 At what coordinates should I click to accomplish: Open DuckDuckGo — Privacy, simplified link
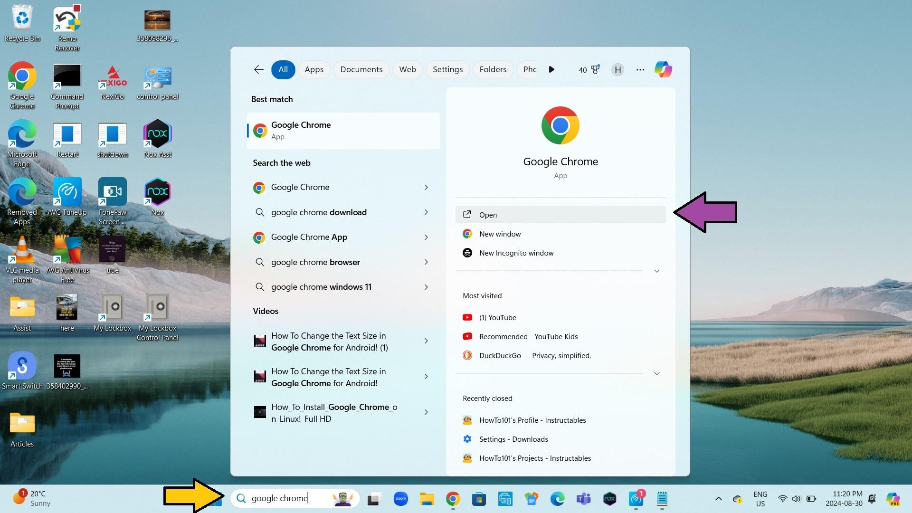point(560,356)
